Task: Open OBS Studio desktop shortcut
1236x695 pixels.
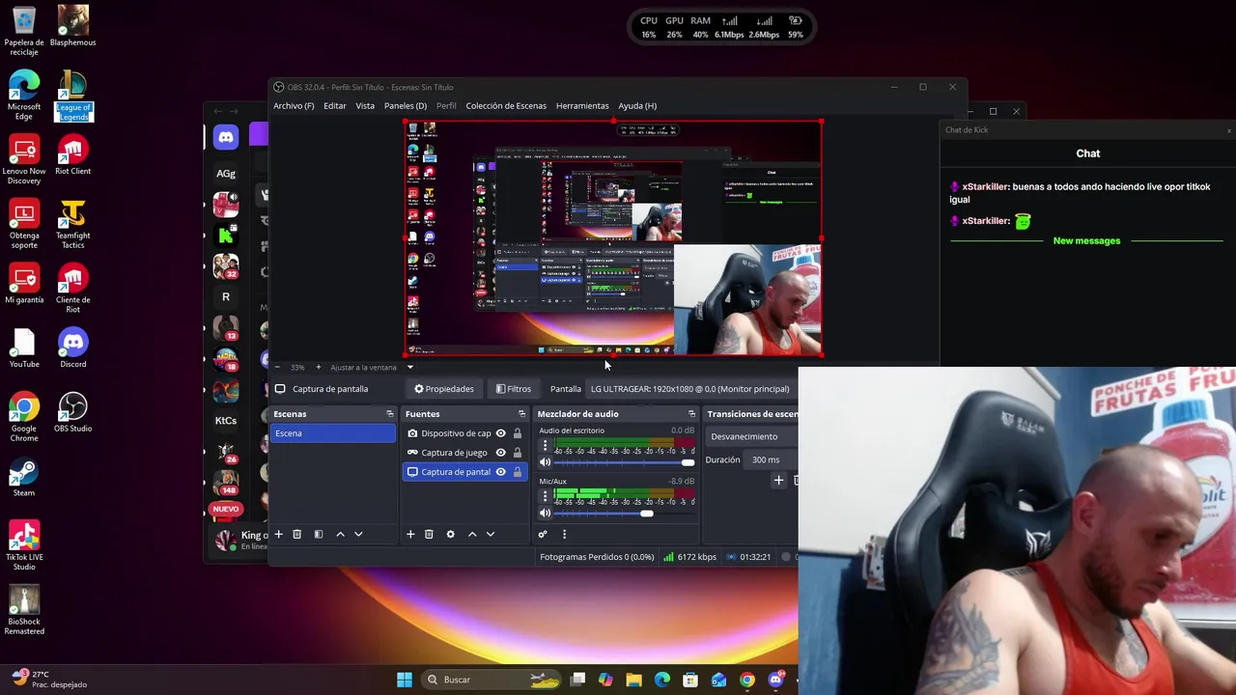Action: click(x=72, y=412)
